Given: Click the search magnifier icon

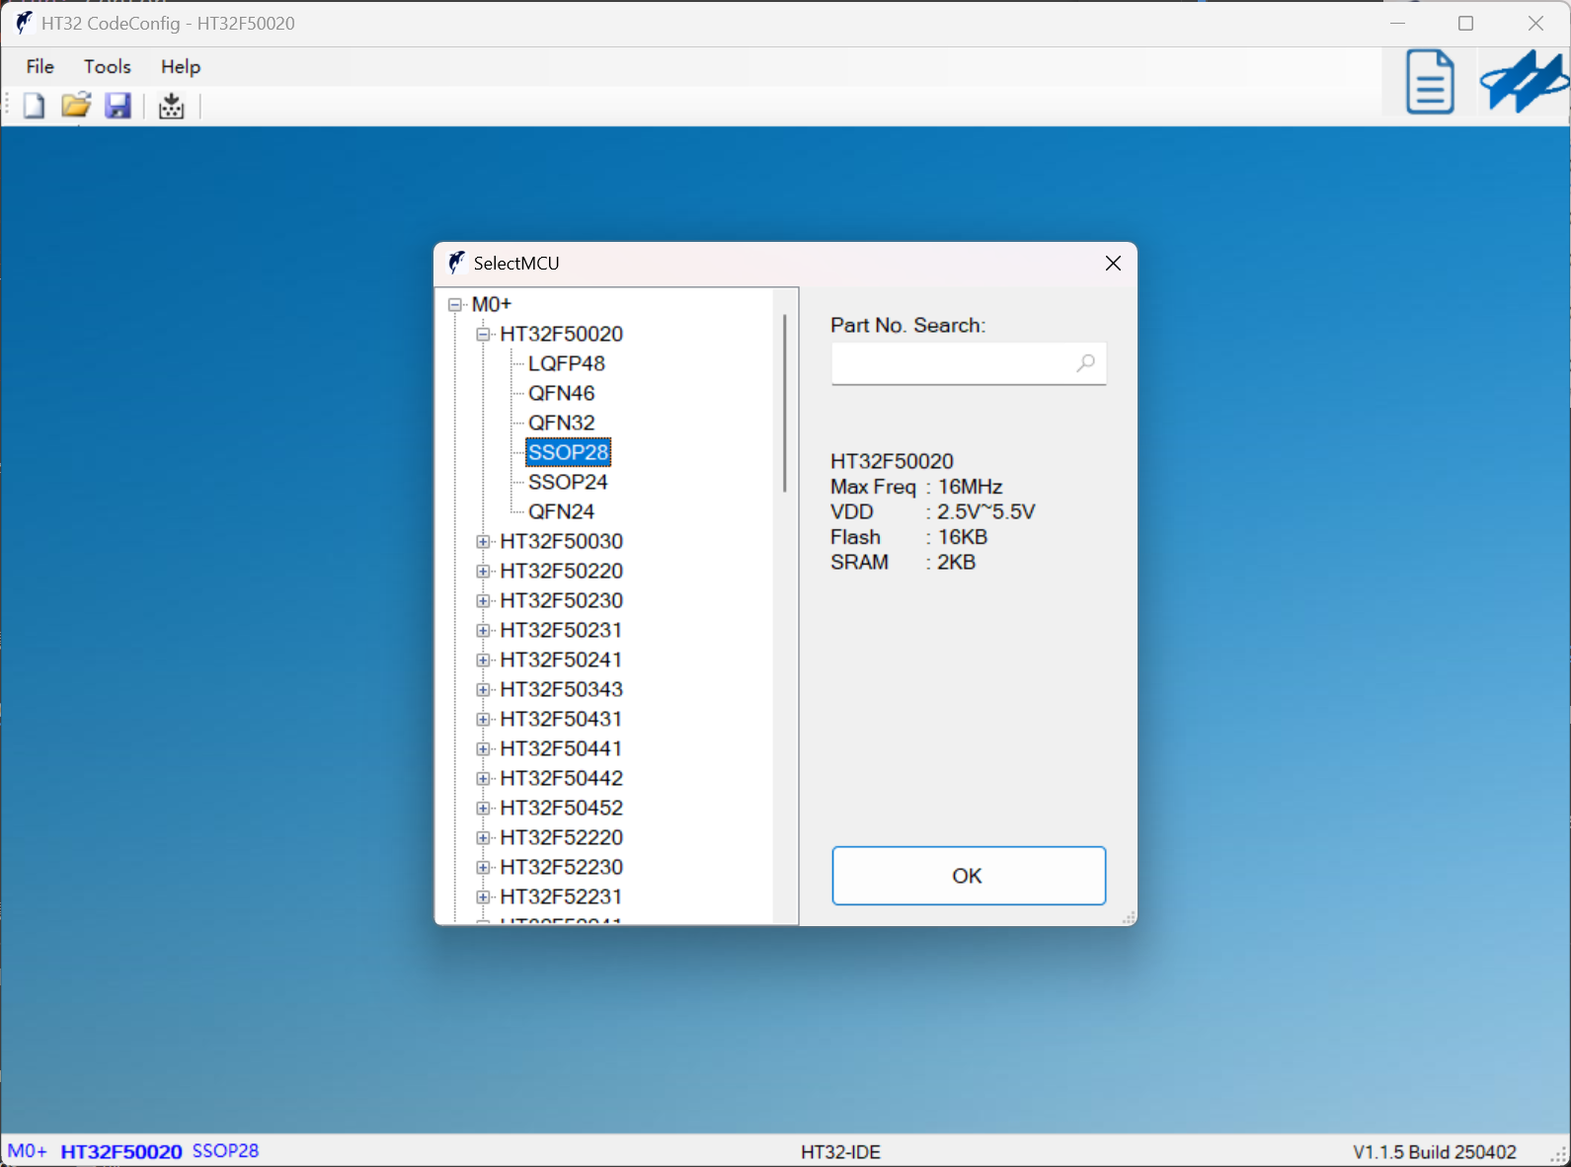Looking at the screenshot, I should (x=1085, y=363).
